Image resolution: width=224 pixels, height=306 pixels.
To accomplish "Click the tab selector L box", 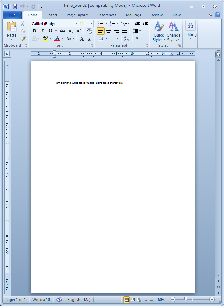I will point(7,54).
